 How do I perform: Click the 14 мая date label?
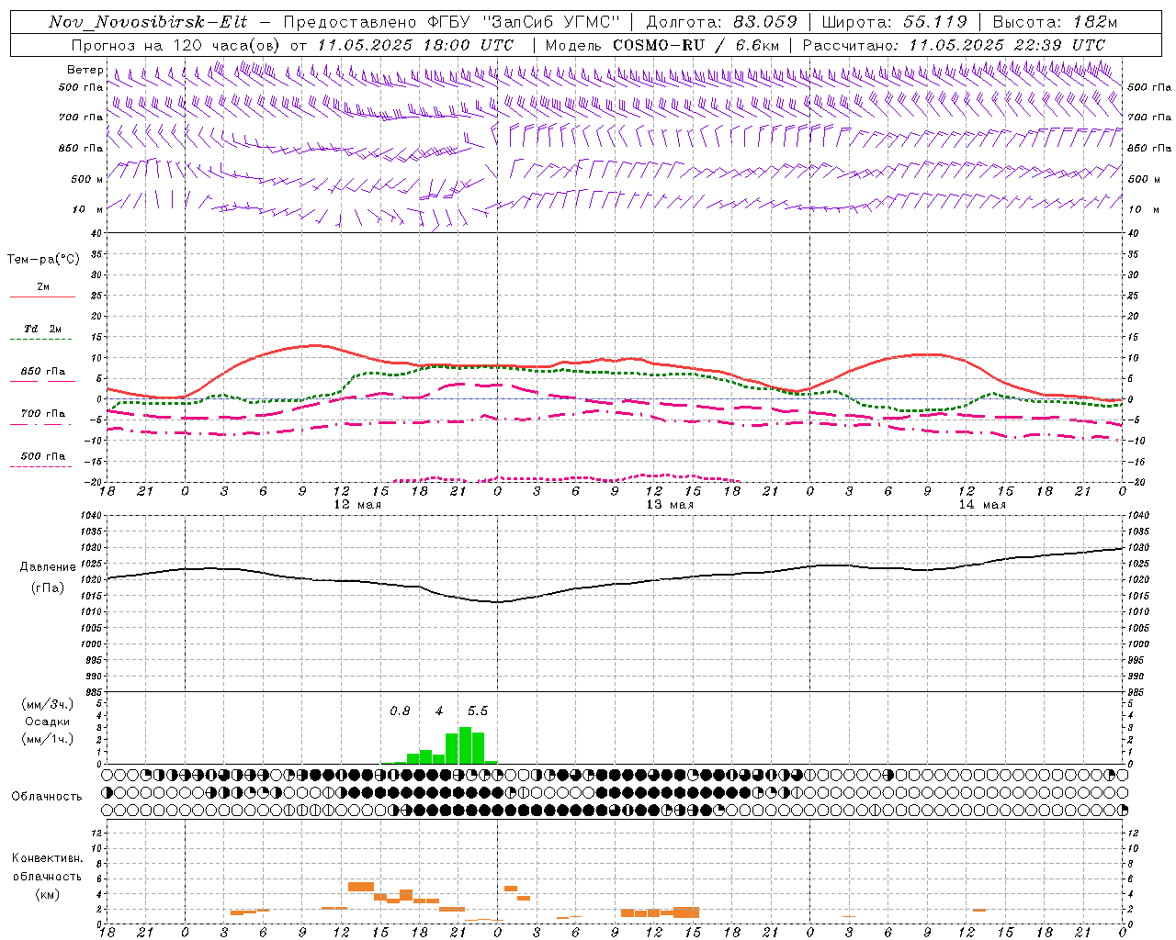pos(982,505)
